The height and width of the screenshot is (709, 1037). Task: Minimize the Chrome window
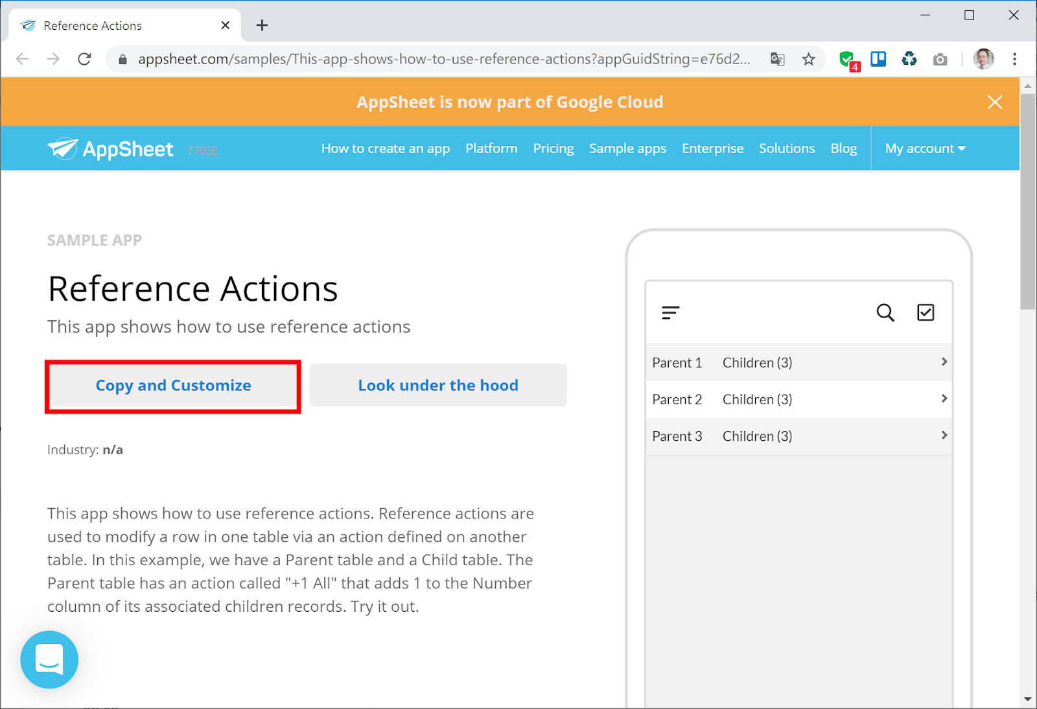[925, 15]
